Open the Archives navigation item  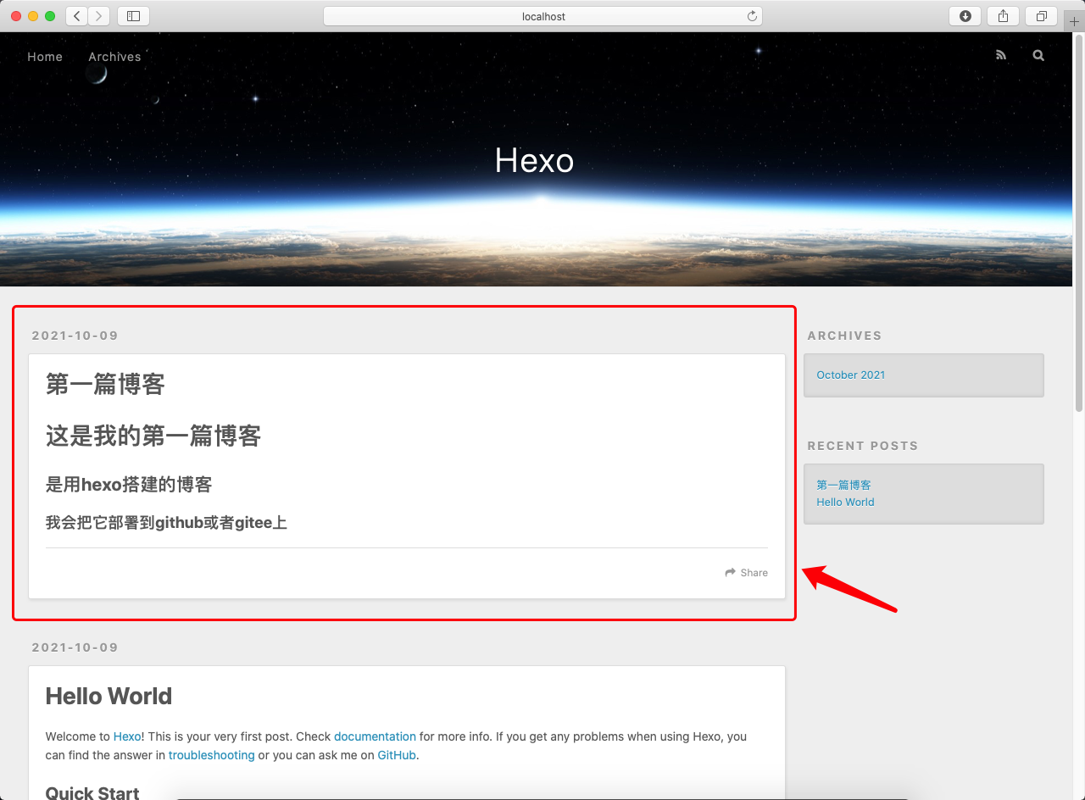114,57
